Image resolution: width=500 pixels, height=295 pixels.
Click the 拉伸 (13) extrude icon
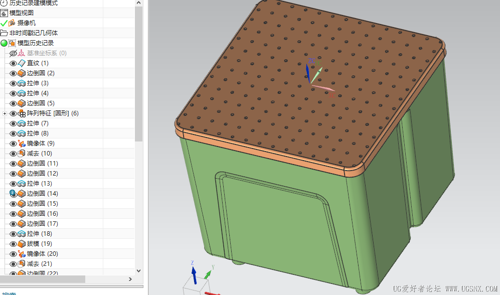click(22, 184)
